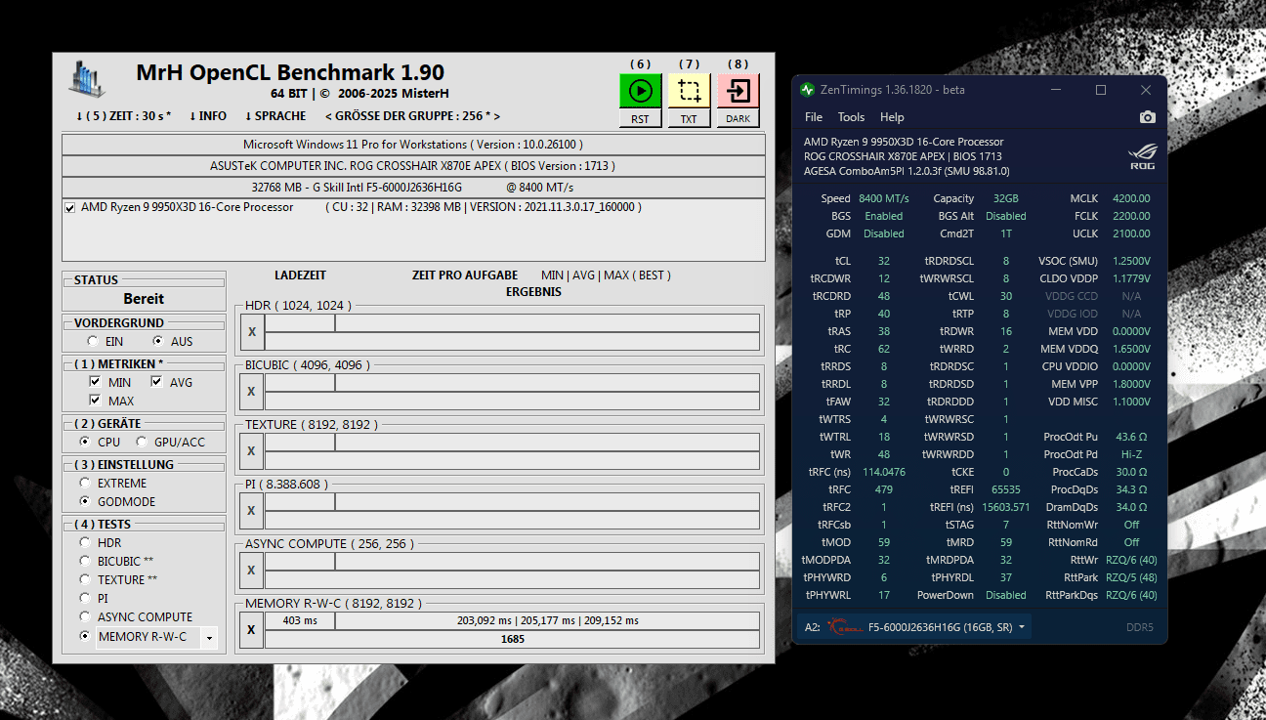The height and width of the screenshot is (720, 1266).
Task: Click ASUSTeK ROG CROSSHAIR X870E APEX info row
Action: pyautogui.click(x=413, y=166)
